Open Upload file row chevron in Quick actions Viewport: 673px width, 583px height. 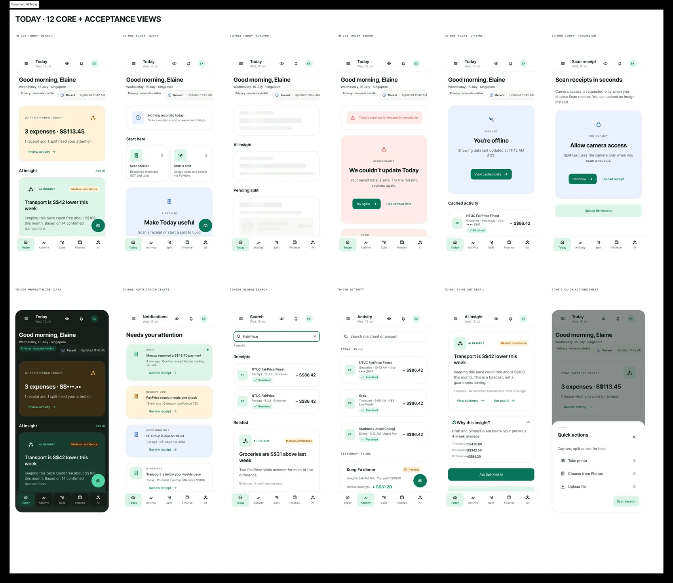634,487
